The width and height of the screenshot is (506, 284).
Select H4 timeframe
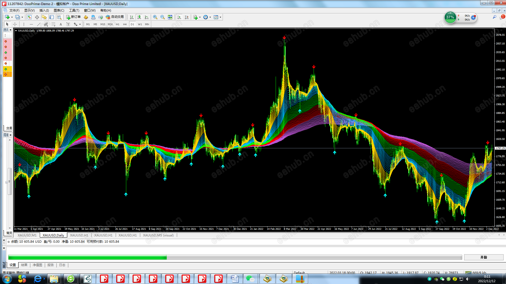pyautogui.click(x=125, y=24)
